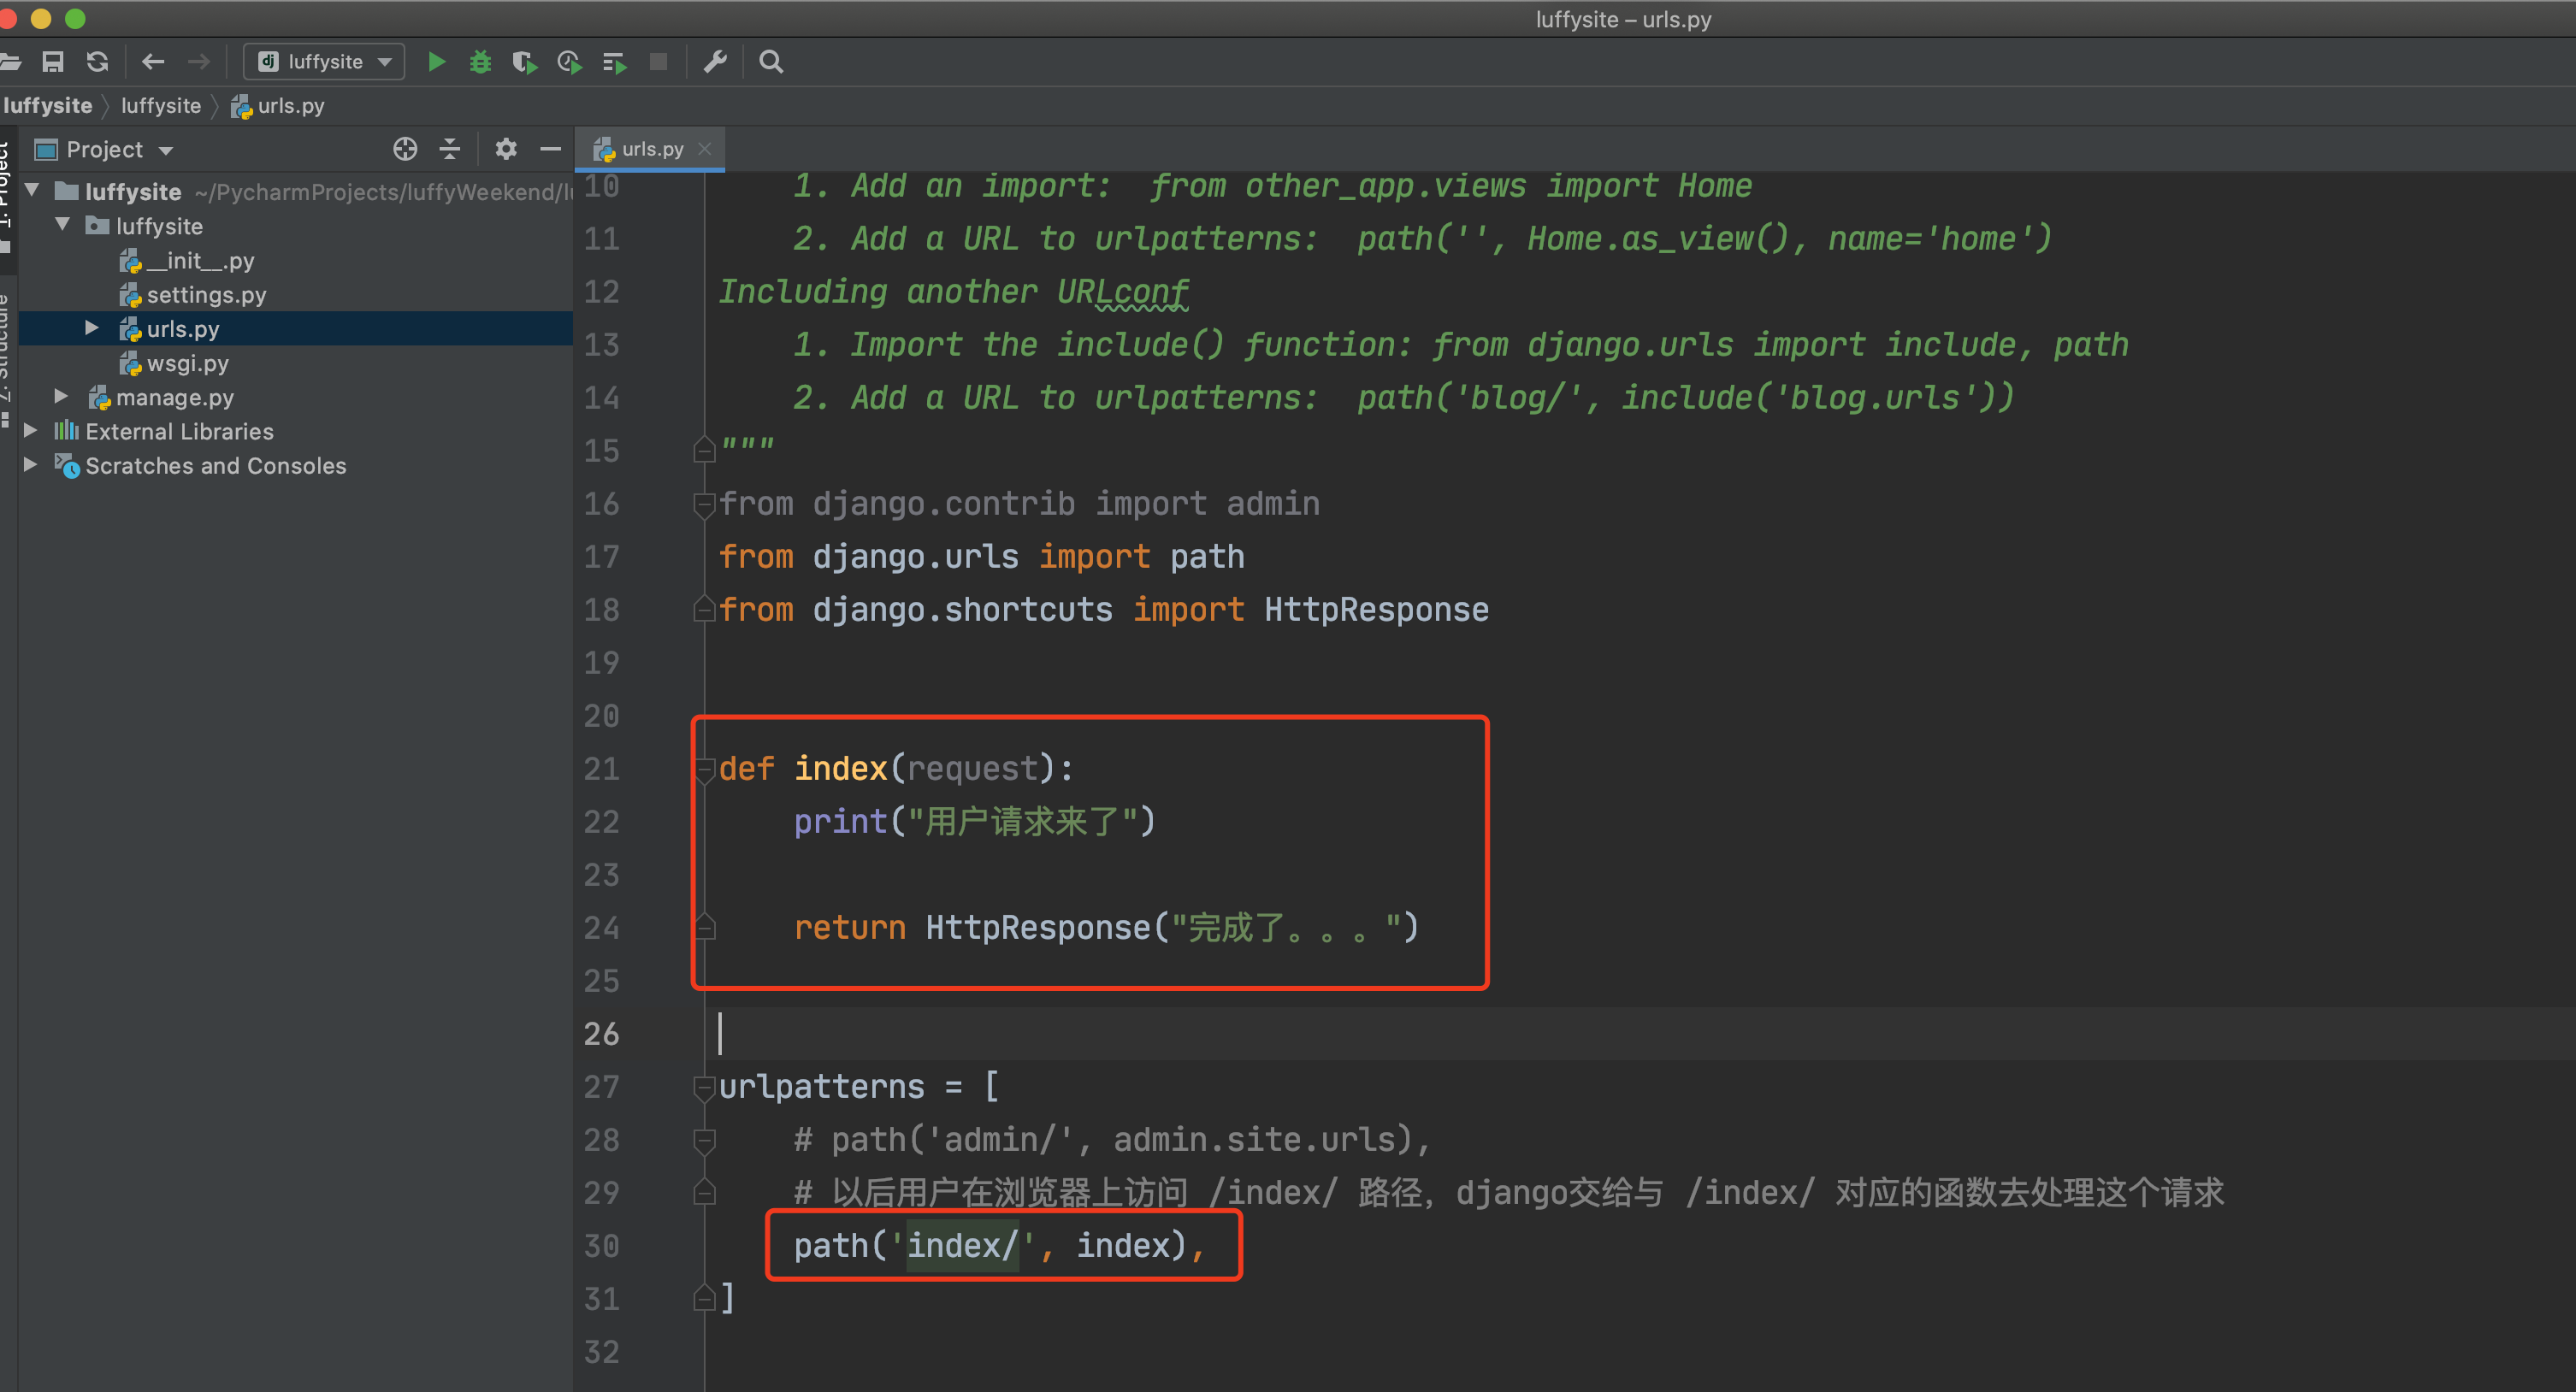Run luffysite with the green play icon
2576x1392 pixels.
436,62
